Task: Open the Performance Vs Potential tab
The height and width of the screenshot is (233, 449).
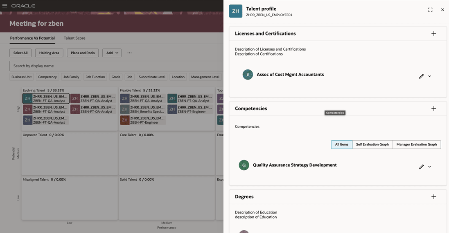Action: 32,38
